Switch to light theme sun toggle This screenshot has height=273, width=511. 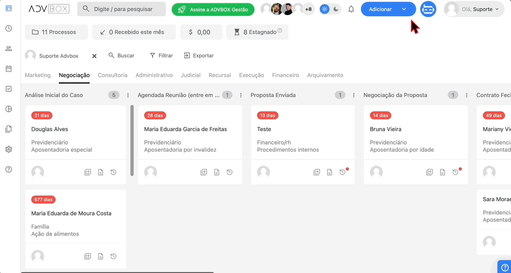click(324, 9)
